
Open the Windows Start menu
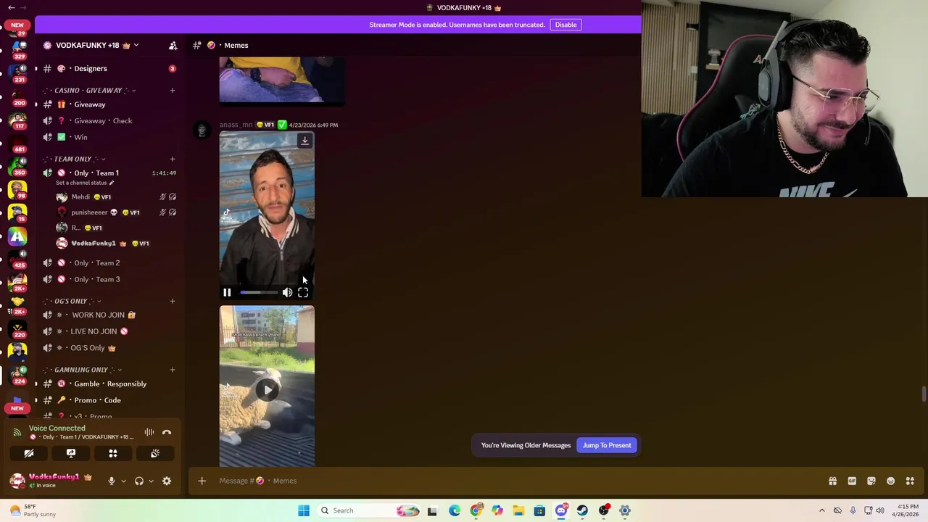304,510
